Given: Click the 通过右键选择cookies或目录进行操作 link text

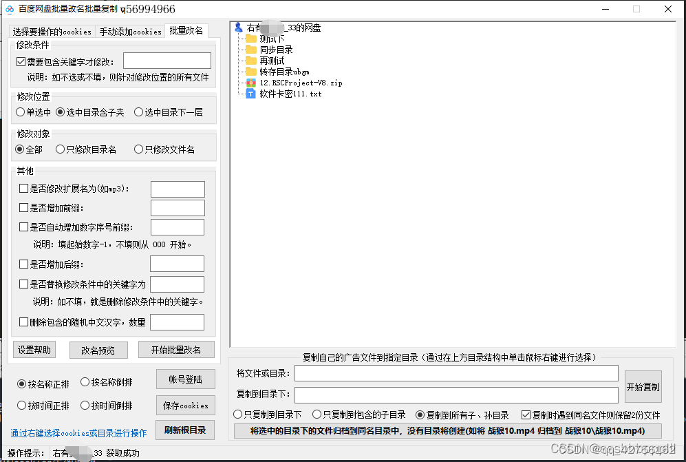Looking at the screenshot, I should click(78, 433).
